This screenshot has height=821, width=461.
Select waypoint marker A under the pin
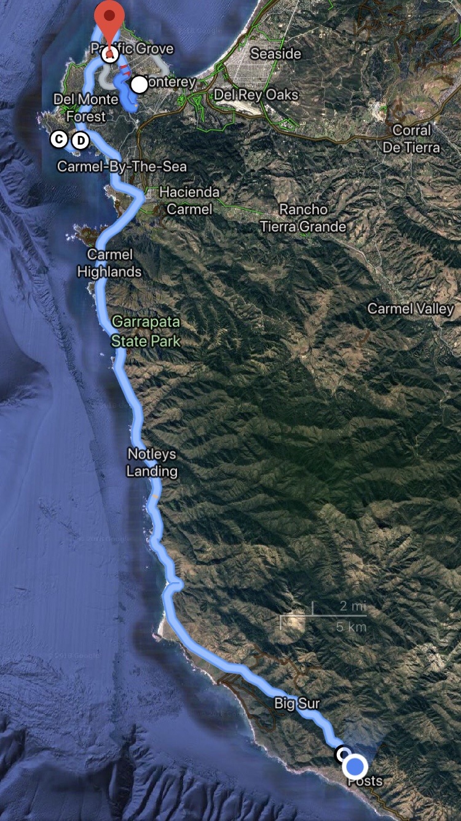pos(109,55)
